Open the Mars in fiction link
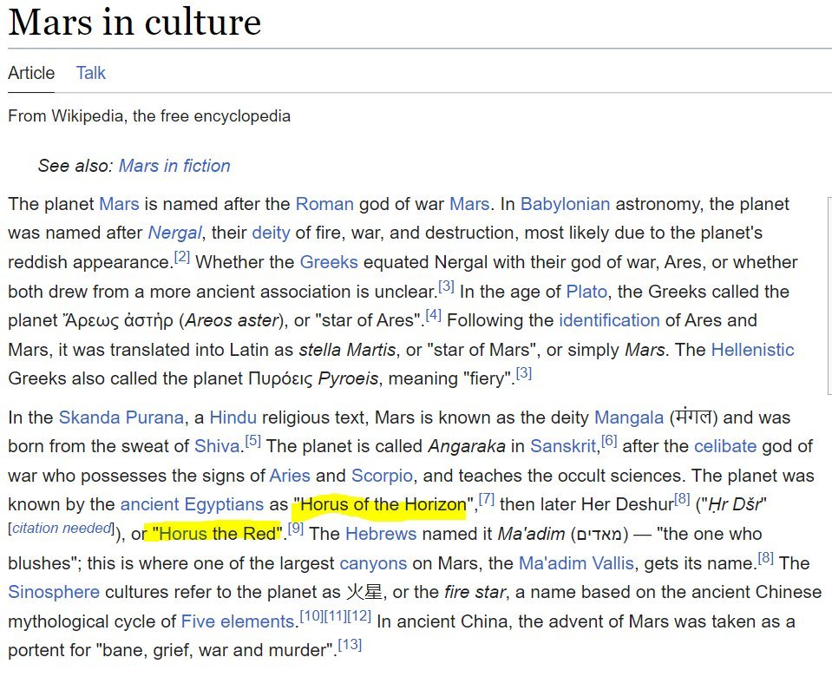The width and height of the screenshot is (832, 677). (x=174, y=166)
